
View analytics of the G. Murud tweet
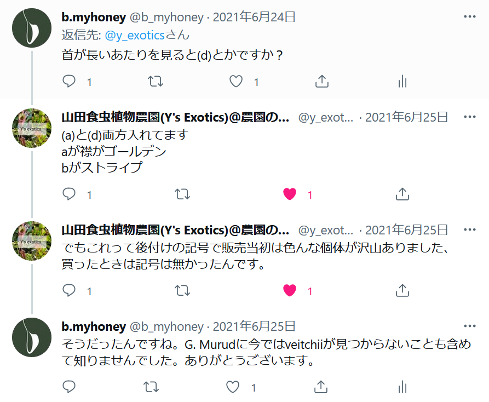402,387
